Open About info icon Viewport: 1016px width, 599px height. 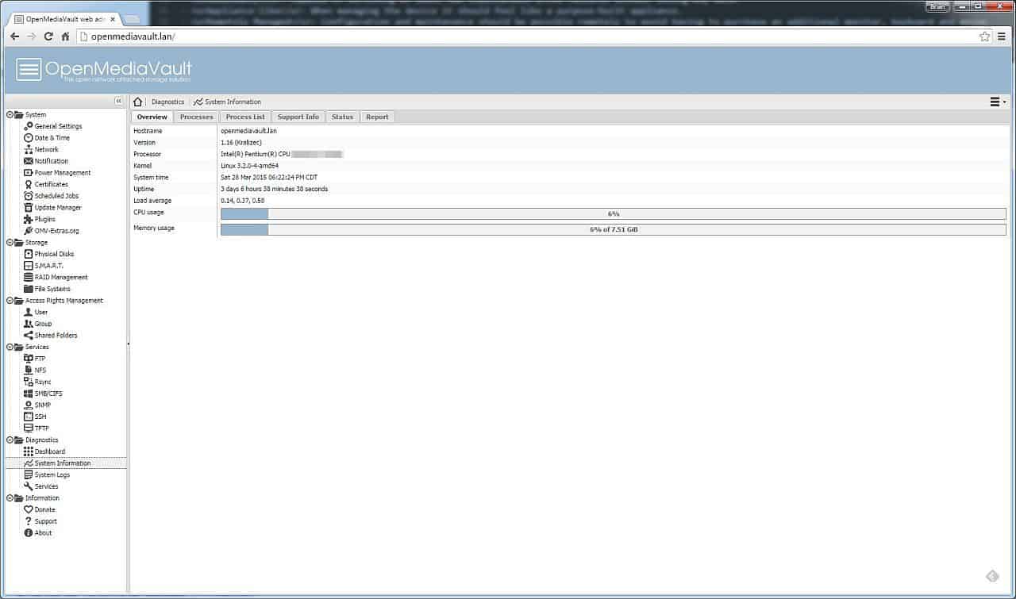29,533
